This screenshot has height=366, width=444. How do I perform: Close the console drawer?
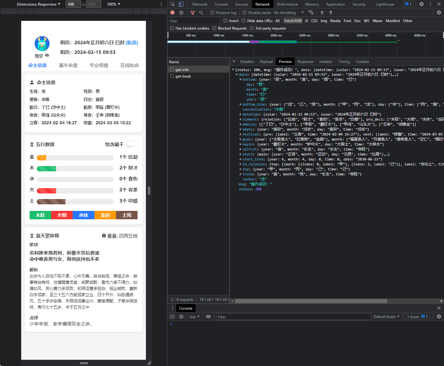[x=439, y=308]
